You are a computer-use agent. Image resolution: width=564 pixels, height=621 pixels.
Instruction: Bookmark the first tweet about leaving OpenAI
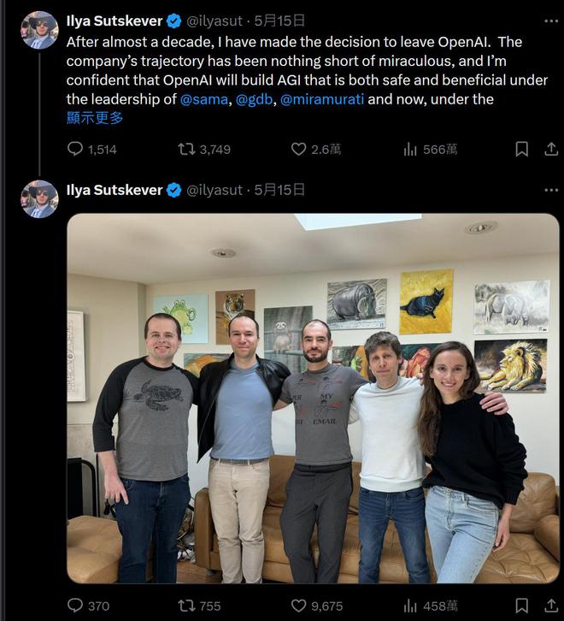click(521, 150)
